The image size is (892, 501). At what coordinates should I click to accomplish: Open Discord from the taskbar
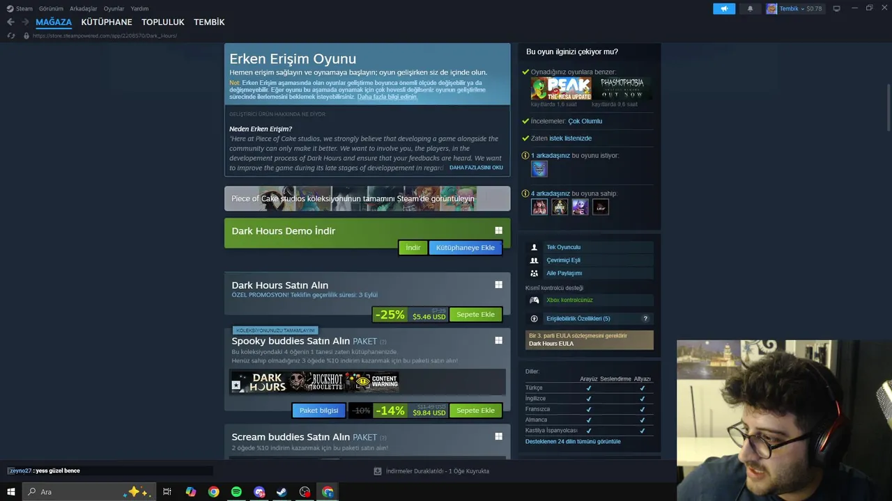click(x=259, y=492)
